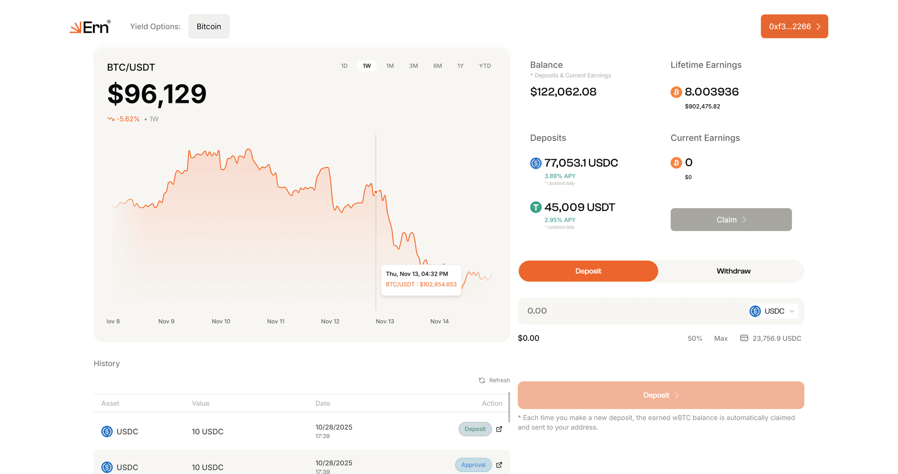Click the Claim earnings button
Image resolution: width=898 pixels, height=474 pixels.
click(x=731, y=219)
